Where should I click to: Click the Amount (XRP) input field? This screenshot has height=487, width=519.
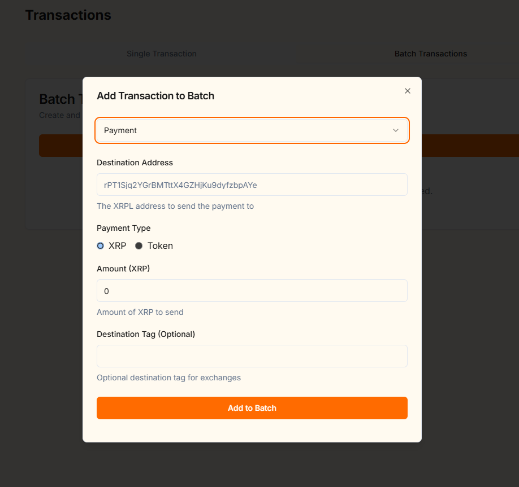click(x=252, y=291)
